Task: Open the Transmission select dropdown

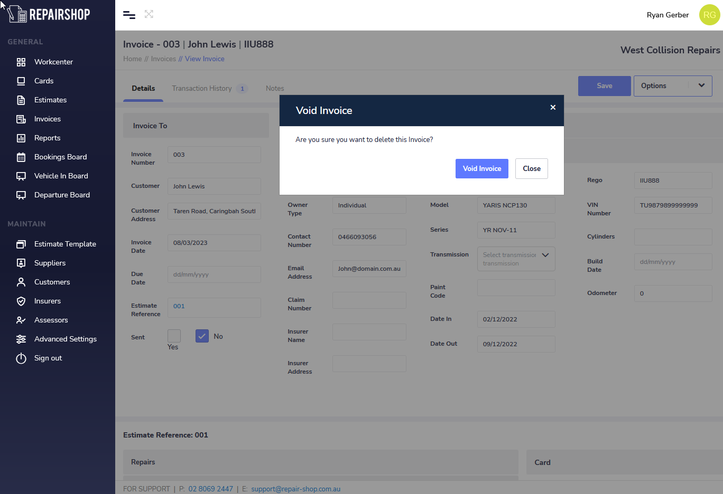Action: (x=516, y=259)
